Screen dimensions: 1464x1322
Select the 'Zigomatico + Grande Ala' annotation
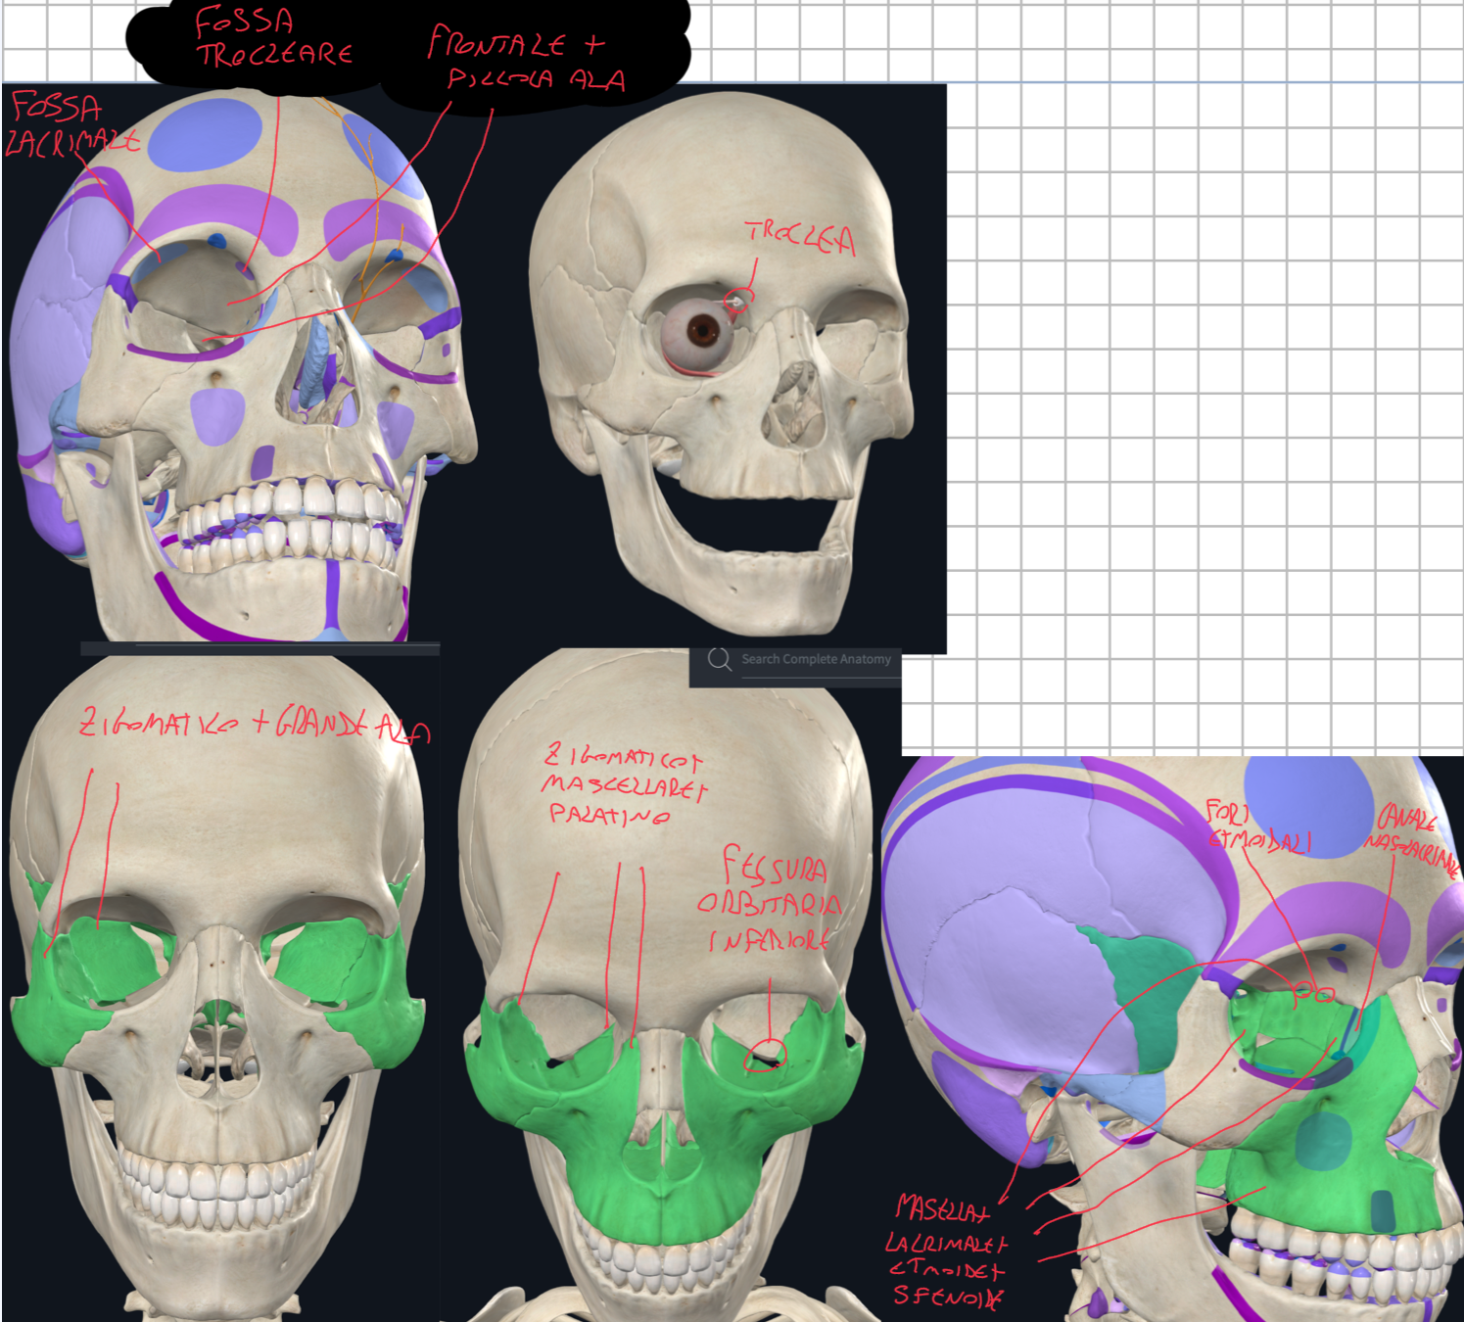253,725
